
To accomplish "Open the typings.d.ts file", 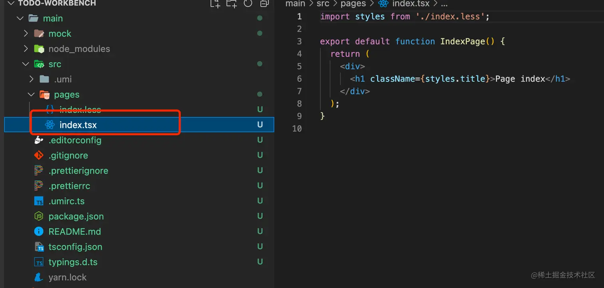I will (x=73, y=262).
